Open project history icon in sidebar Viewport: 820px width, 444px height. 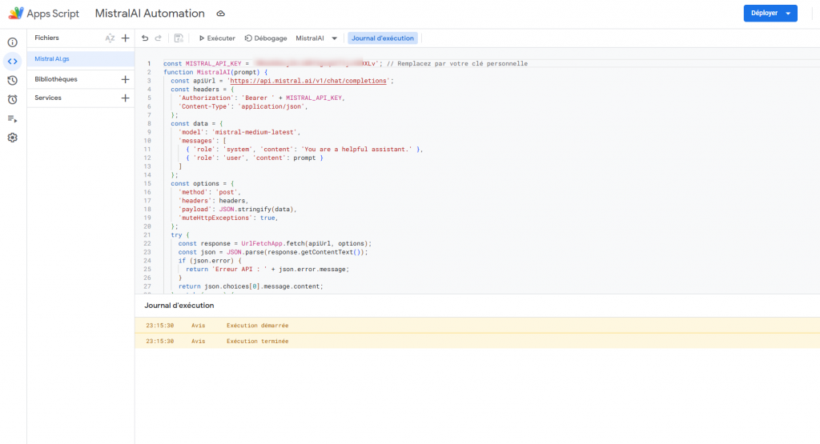[12, 80]
